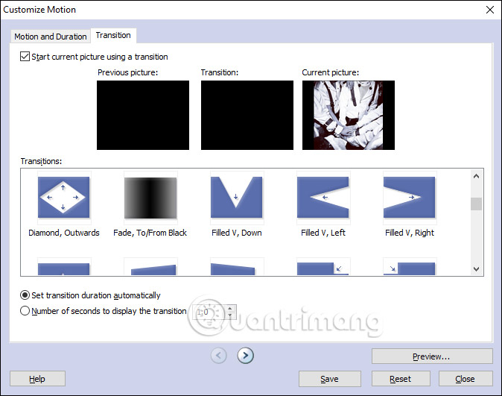Open Help for Customize Motion
The height and width of the screenshot is (396, 502).
click(x=37, y=379)
